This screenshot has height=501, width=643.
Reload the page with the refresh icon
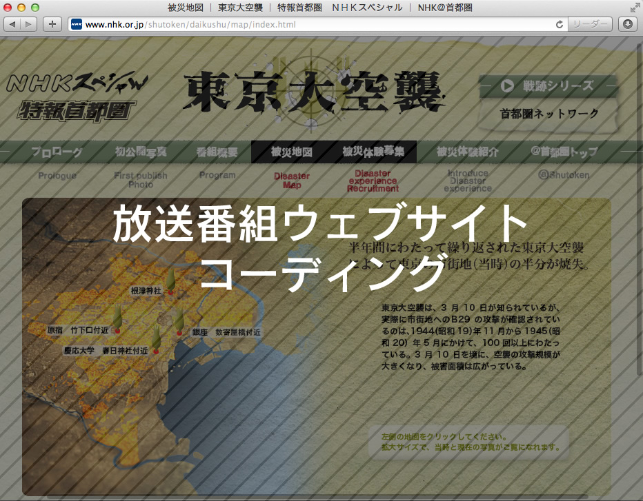[x=559, y=25]
